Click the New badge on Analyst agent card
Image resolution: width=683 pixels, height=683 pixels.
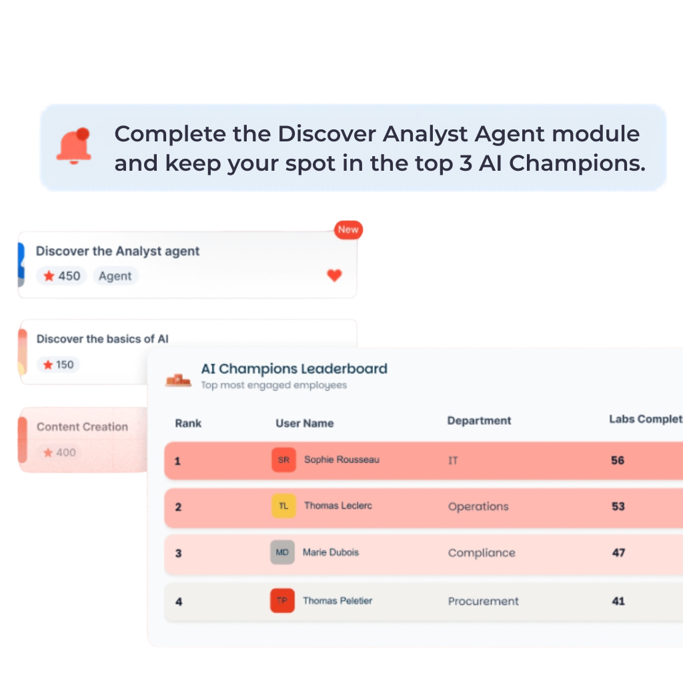coord(348,229)
